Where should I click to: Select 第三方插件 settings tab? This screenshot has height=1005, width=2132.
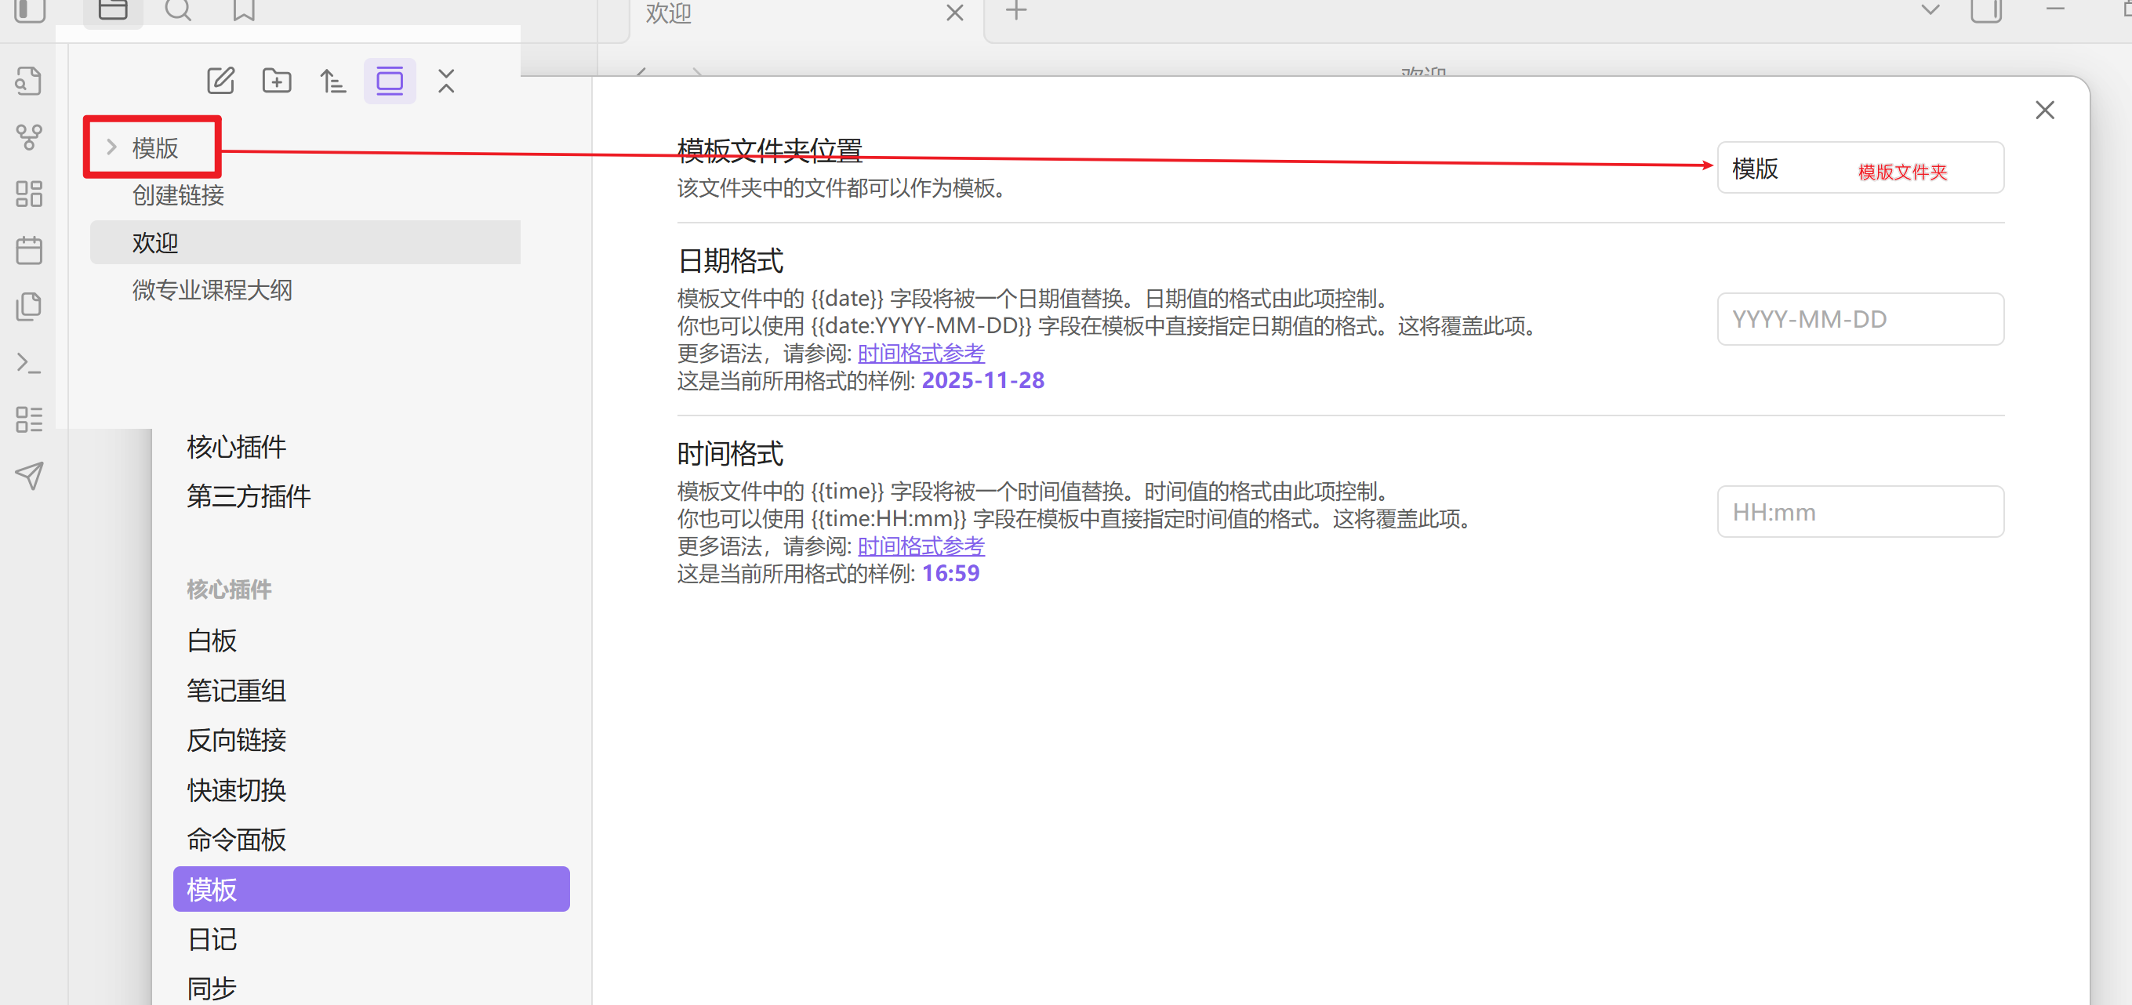pyautogui.click(x=249, y=496)
